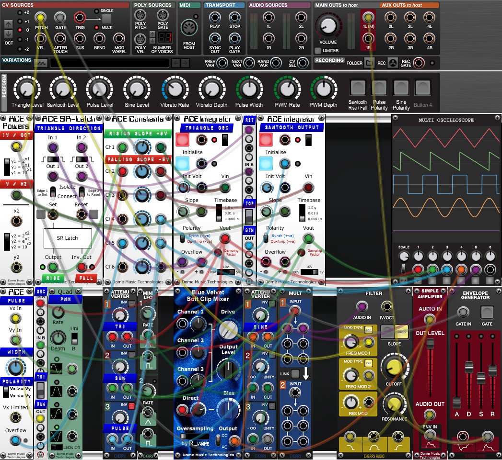The image size is (502, 460).
Task: Select the SYNC OUT jack
Action: (x=215, y=39)
